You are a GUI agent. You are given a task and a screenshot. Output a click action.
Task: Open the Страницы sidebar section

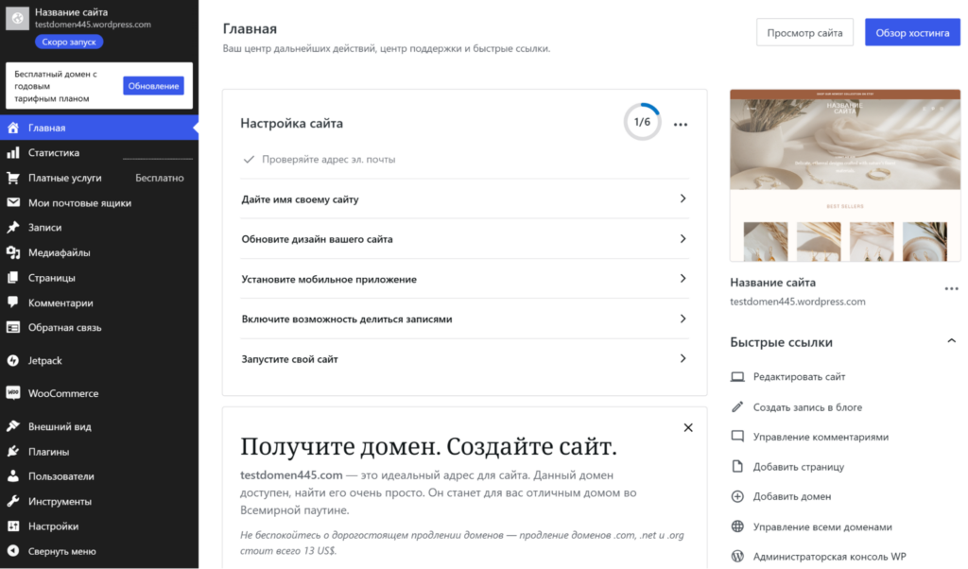point(99,278)
